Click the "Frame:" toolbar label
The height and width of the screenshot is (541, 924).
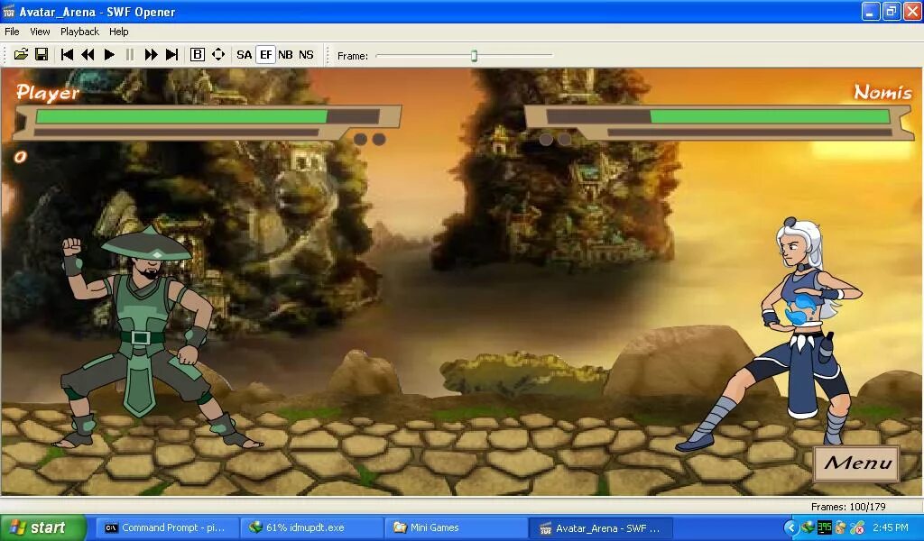click(353, 56)
